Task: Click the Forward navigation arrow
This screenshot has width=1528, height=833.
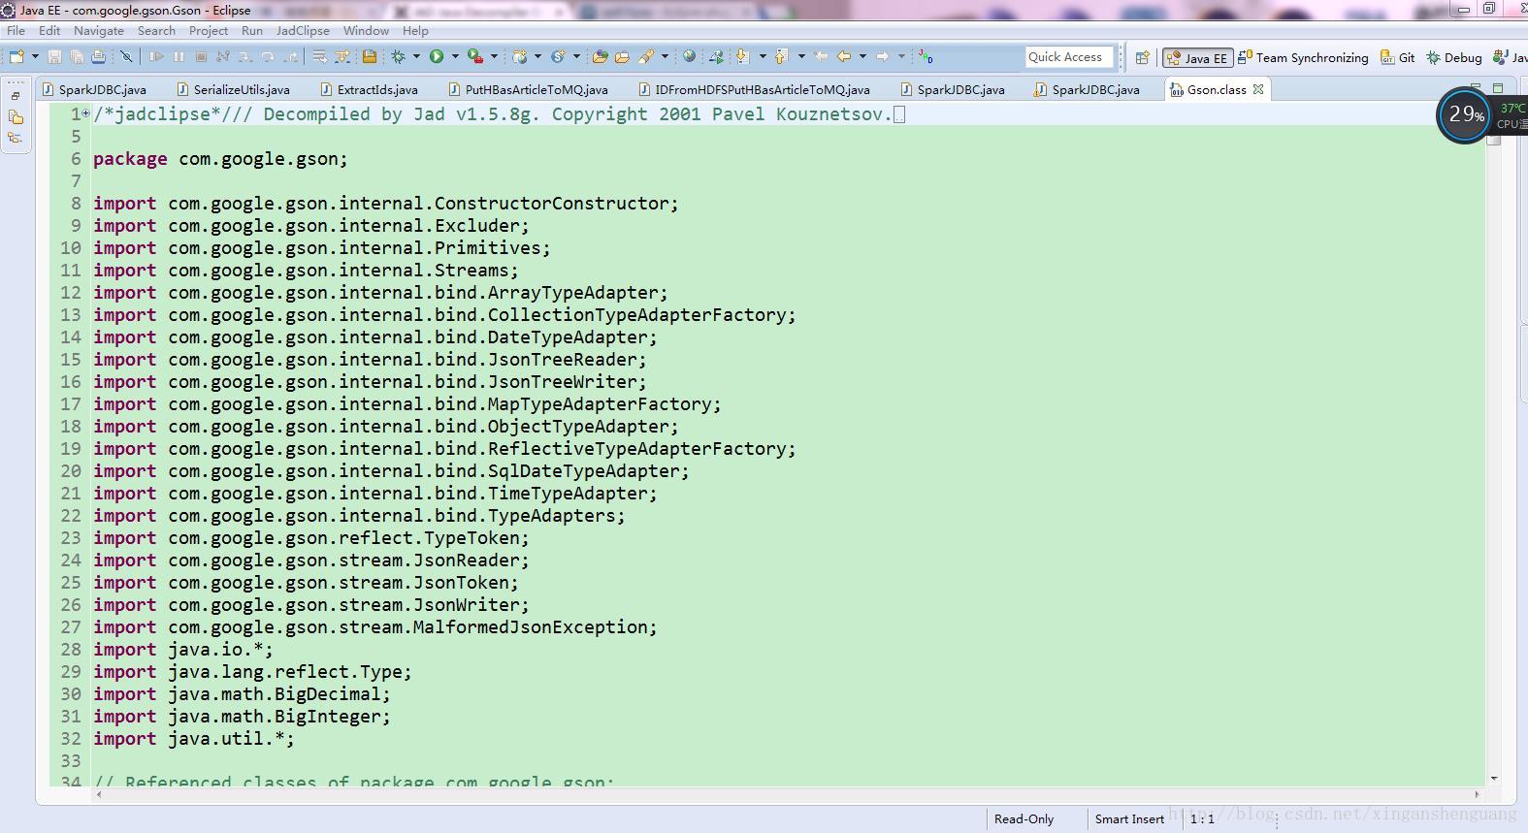Action: click(882, 57)
